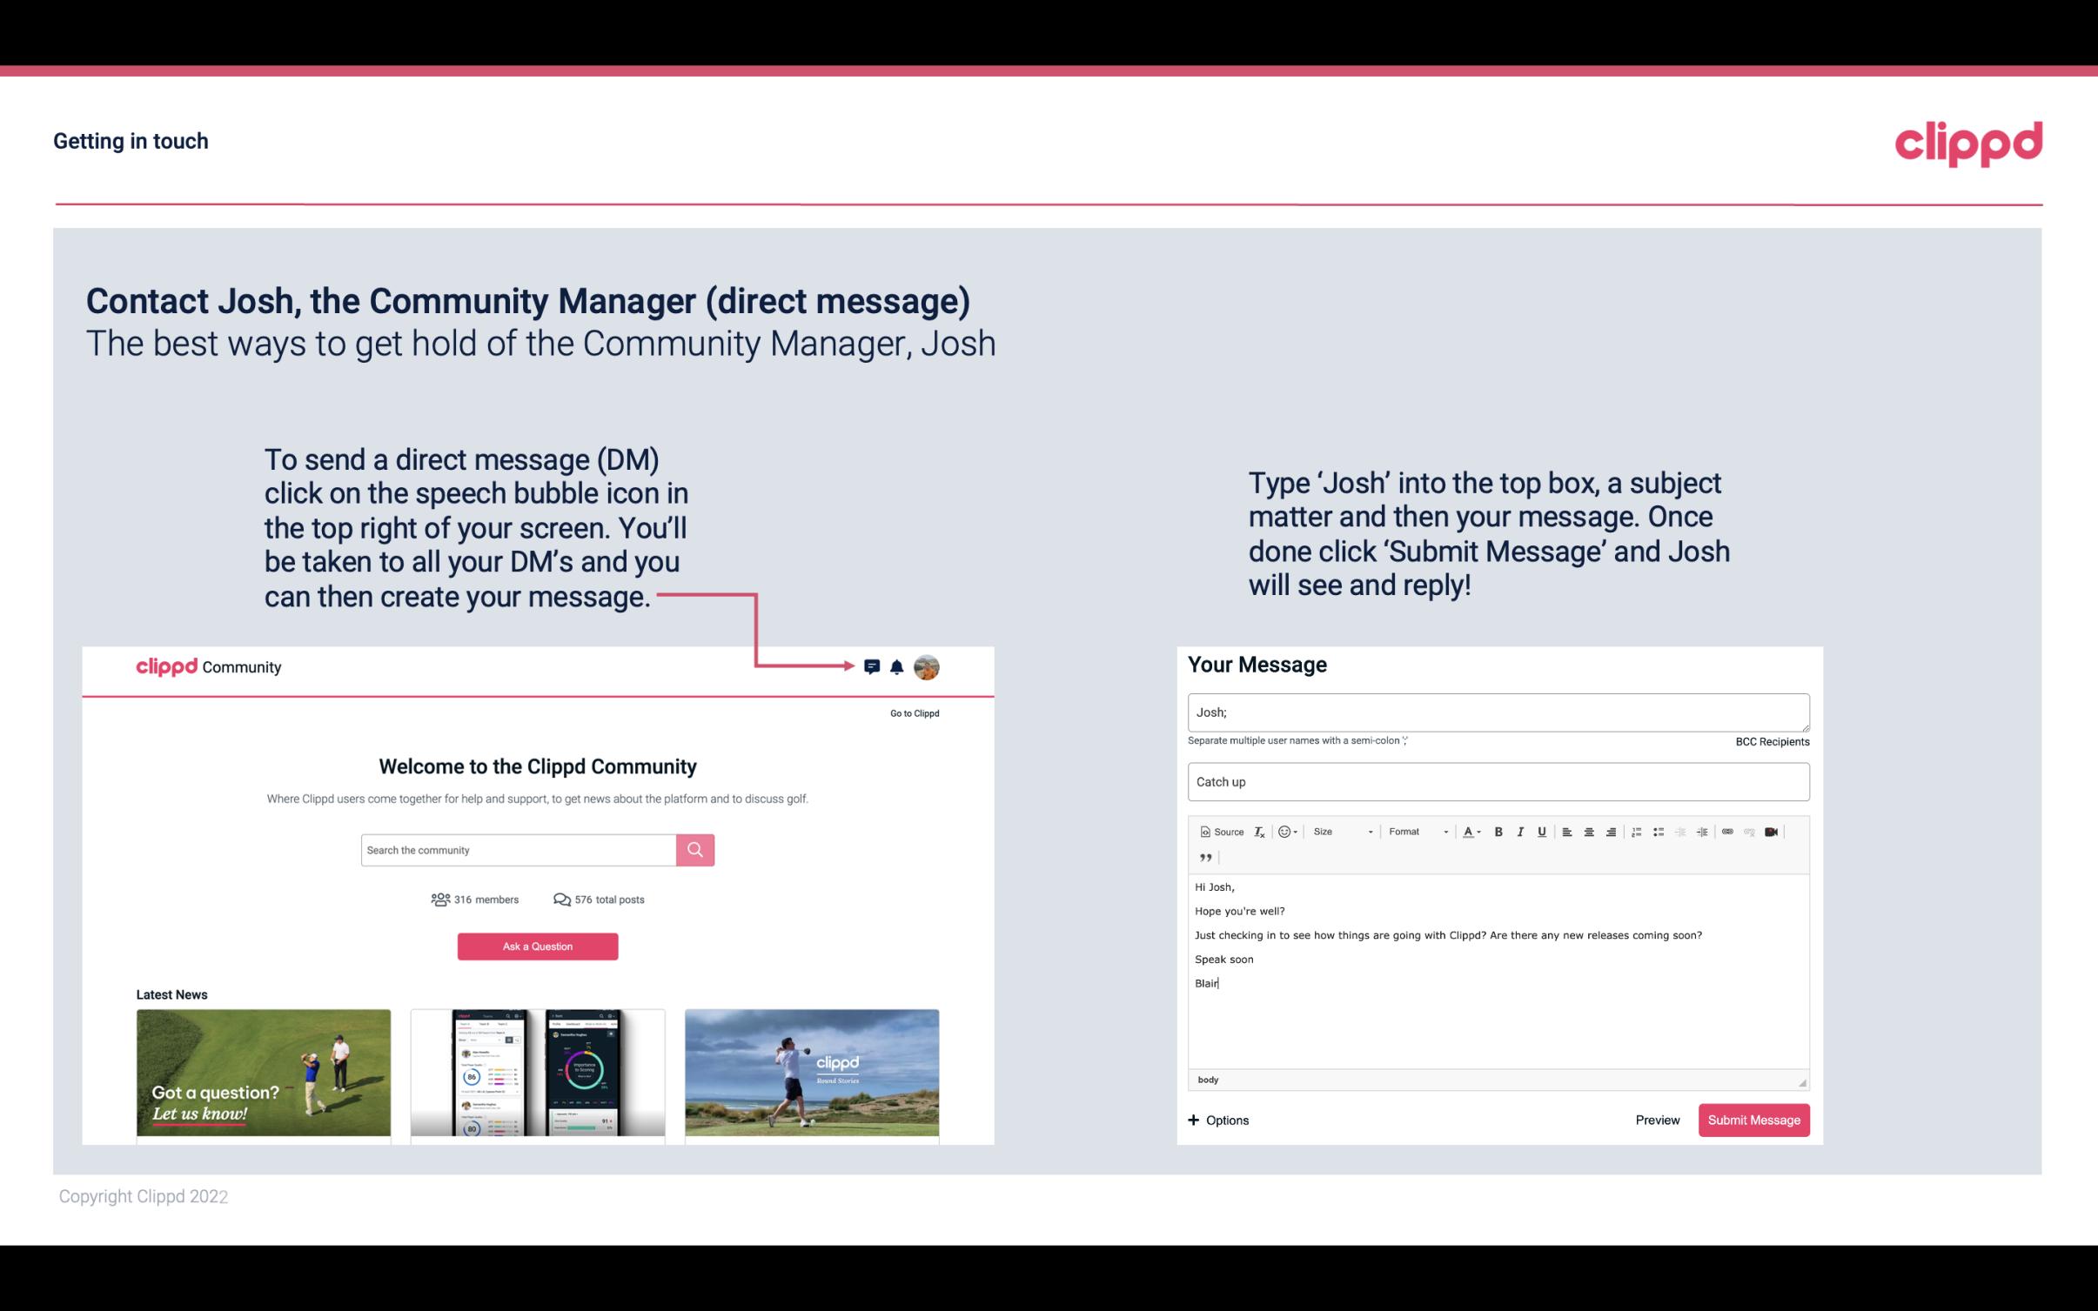Toggle BCC Recipients visibility
Screen dimensions: 2098x1311
[1770, 741]
